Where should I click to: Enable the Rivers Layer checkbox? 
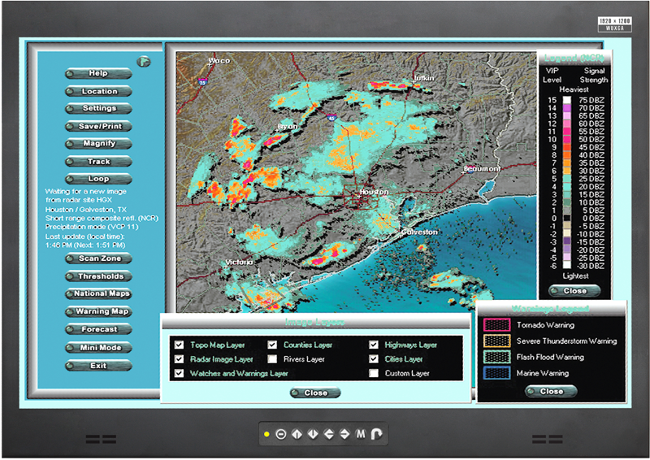coord(273,358)
